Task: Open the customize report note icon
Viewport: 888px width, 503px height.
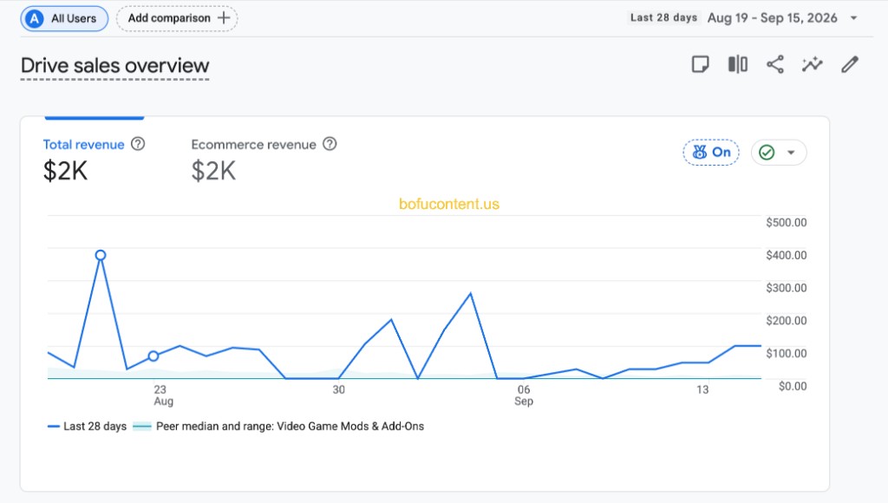Action: point(701,64)
